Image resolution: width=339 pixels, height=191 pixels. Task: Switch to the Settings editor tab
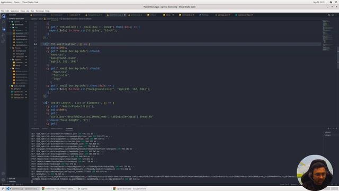(x=204, y=15)
